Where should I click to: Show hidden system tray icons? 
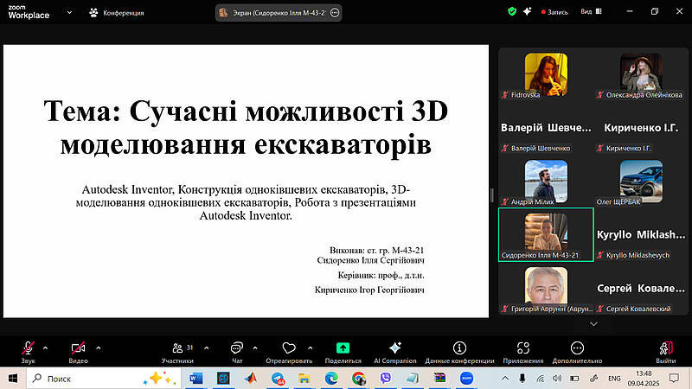[x=505, y=379]
